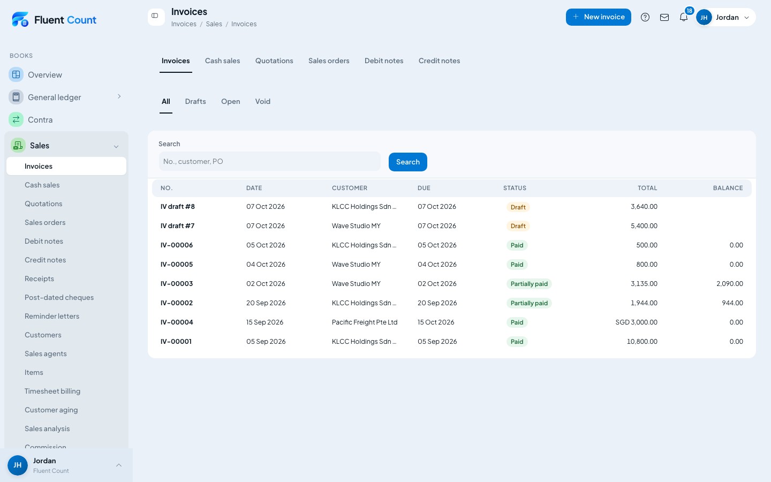
Task: Filter by Void sub-tab
Action: pos(262,101)
